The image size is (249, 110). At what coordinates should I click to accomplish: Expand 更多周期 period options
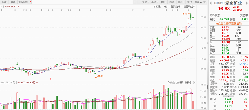click(x=24, y=2)
